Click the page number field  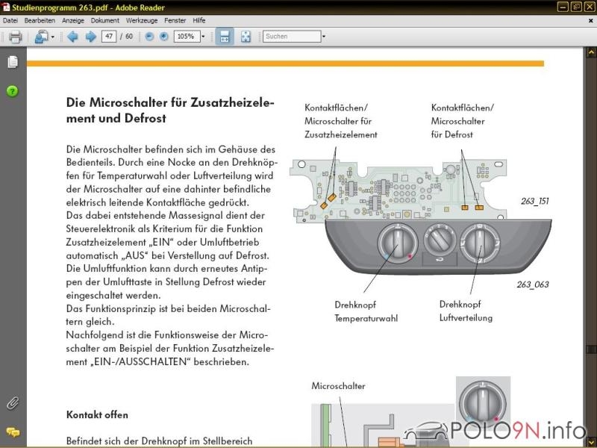click(109, 37)
